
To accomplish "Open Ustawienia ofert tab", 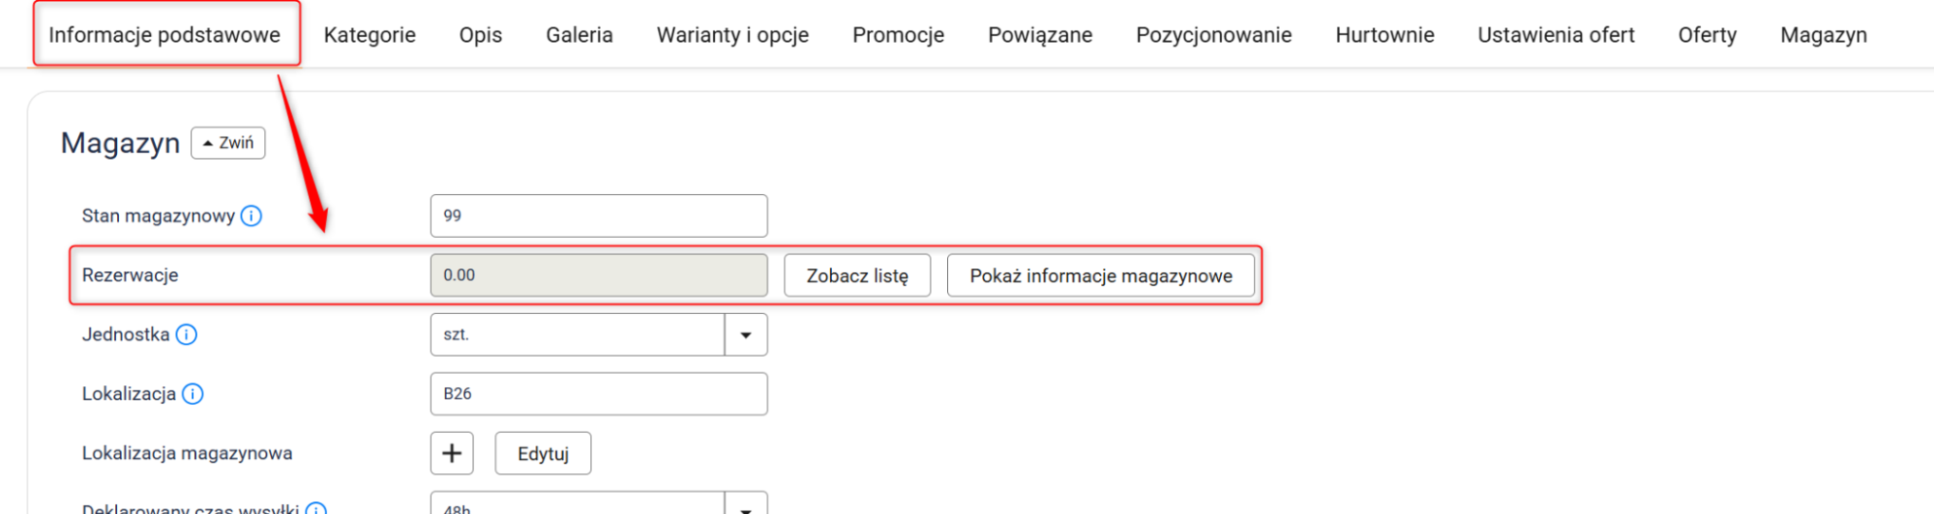I will 1556,35.
